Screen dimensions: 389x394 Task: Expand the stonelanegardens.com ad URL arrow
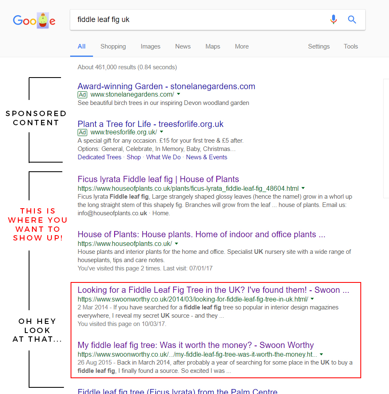[x=179, y=95]
